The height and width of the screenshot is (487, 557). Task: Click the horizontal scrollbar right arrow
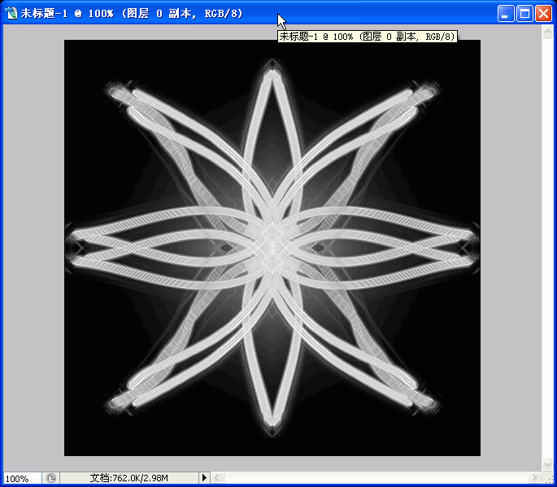coord(534,478)
